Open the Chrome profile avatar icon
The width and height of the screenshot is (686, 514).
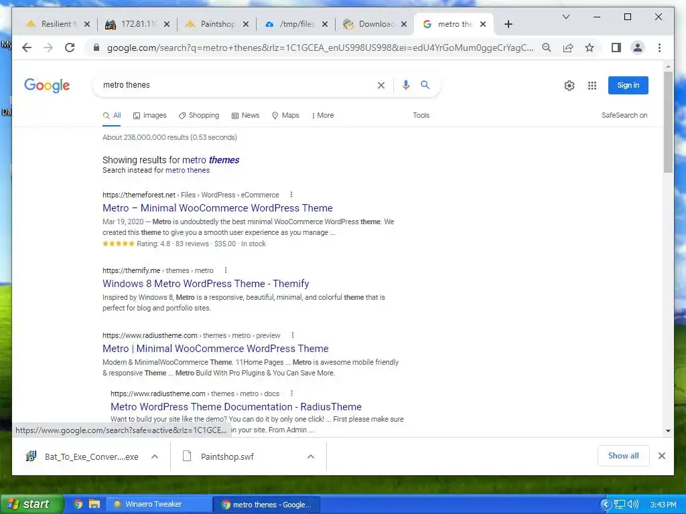pos(638,48)
